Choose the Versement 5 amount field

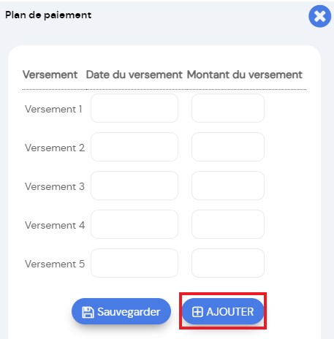[228, 263]
